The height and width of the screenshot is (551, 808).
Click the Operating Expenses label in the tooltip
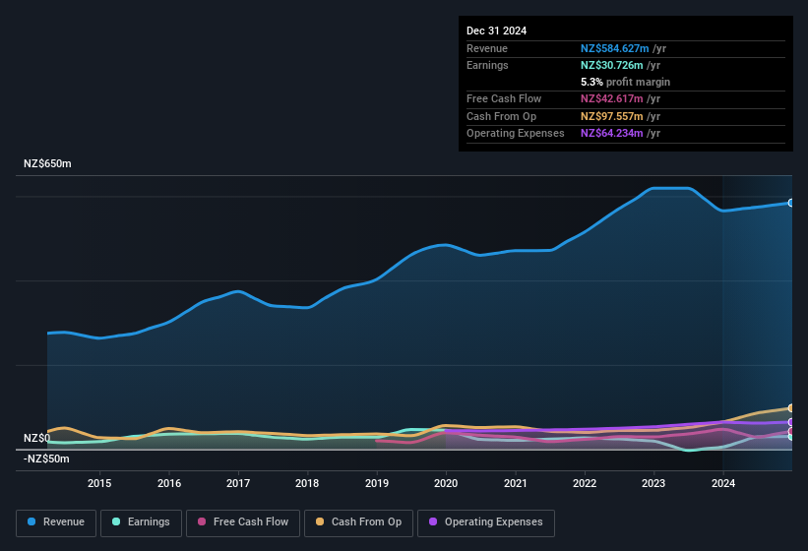pyautogui.click(x=516, y=134)
